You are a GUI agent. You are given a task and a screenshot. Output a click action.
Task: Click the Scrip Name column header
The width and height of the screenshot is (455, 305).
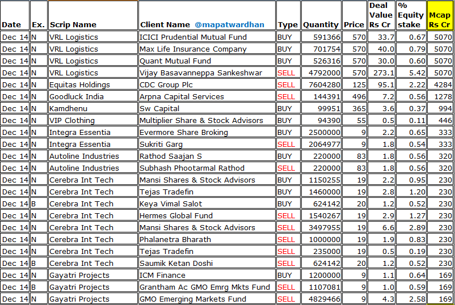[93, 15]
